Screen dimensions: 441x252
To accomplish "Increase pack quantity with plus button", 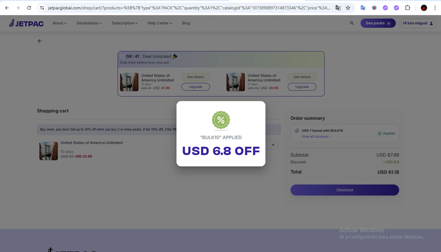I will tap(273, 145).
